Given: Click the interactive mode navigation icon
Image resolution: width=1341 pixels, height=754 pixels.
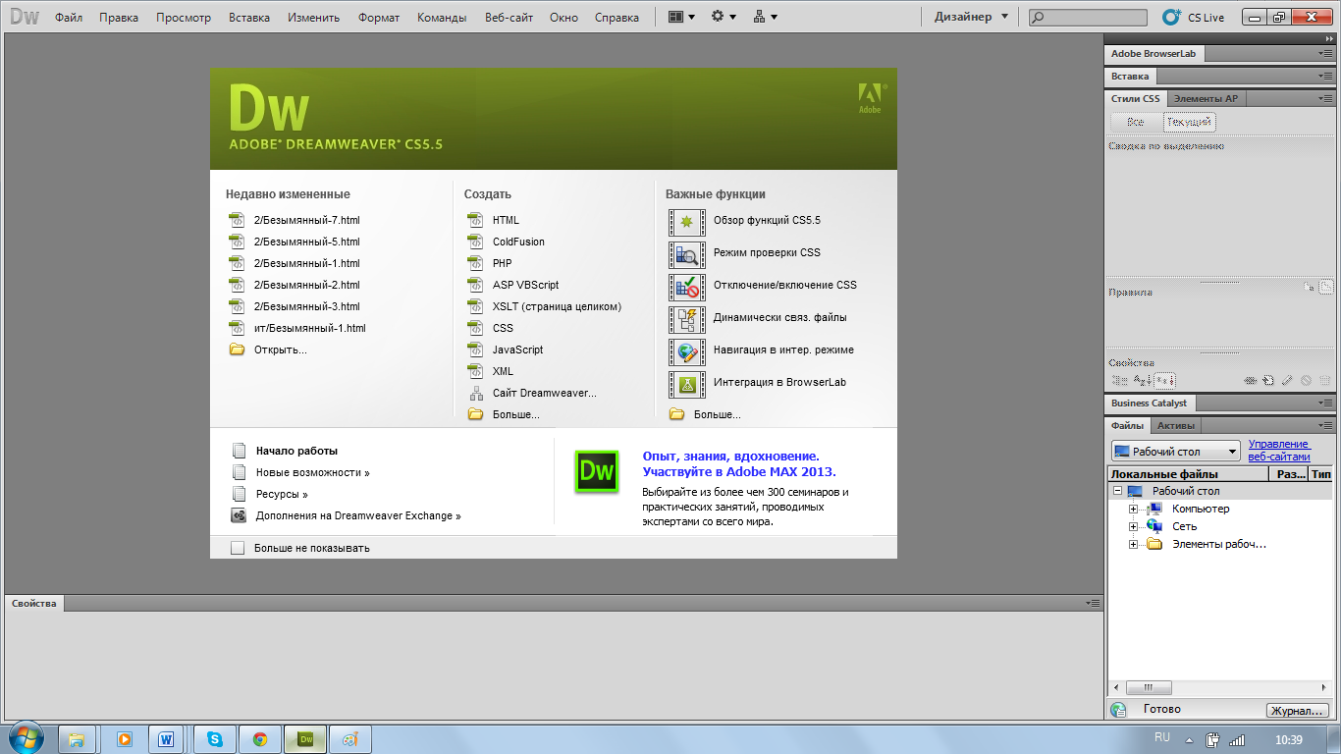Looking at the screenshot, I should point(687,350).
